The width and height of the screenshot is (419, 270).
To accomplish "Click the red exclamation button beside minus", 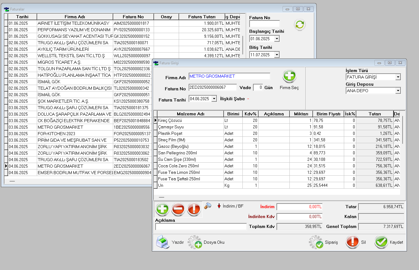I will (x=194, y=209).
